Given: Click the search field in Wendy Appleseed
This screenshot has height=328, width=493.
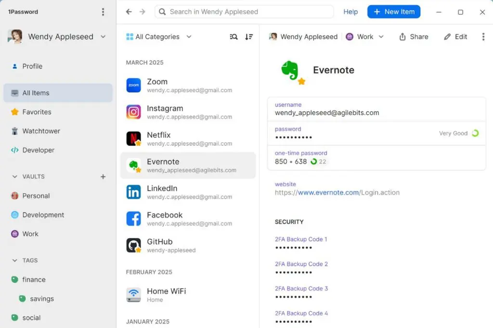Looking at the screenshot, I should (x=244, y=12).
